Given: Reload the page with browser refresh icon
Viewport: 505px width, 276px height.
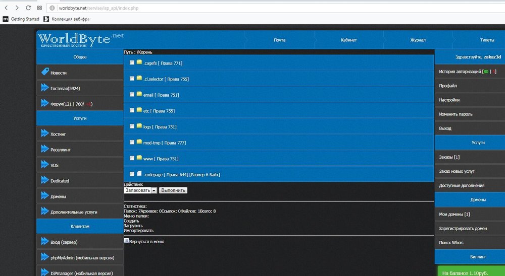Looking at the screenshot, I should 28,8.
